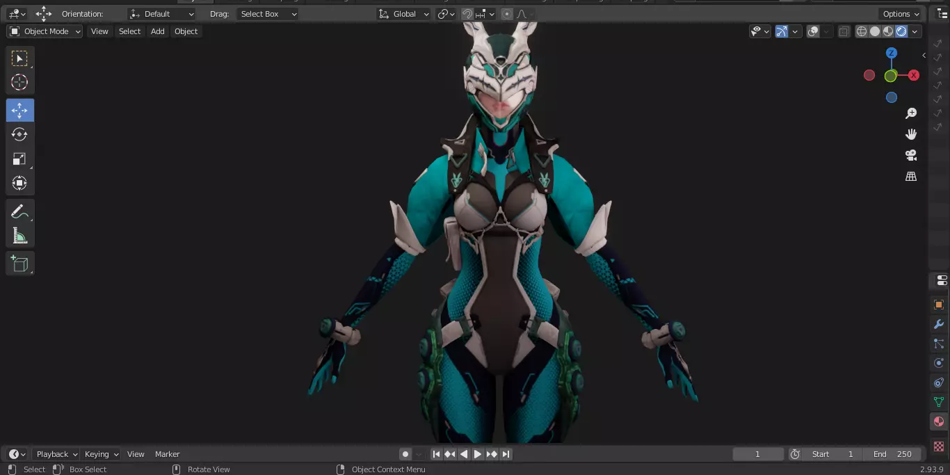Toggle viewport overlays button
The width and height of the screenshot is (950, 475).
813,31
